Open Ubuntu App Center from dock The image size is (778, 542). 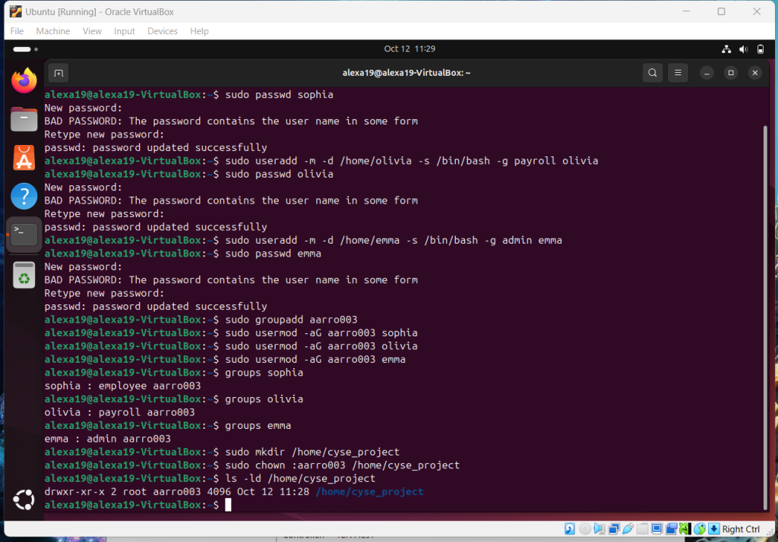click(x=24, y=158)
